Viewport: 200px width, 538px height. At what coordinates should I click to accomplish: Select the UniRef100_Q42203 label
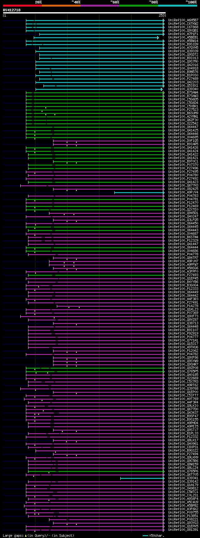[183, 82]
